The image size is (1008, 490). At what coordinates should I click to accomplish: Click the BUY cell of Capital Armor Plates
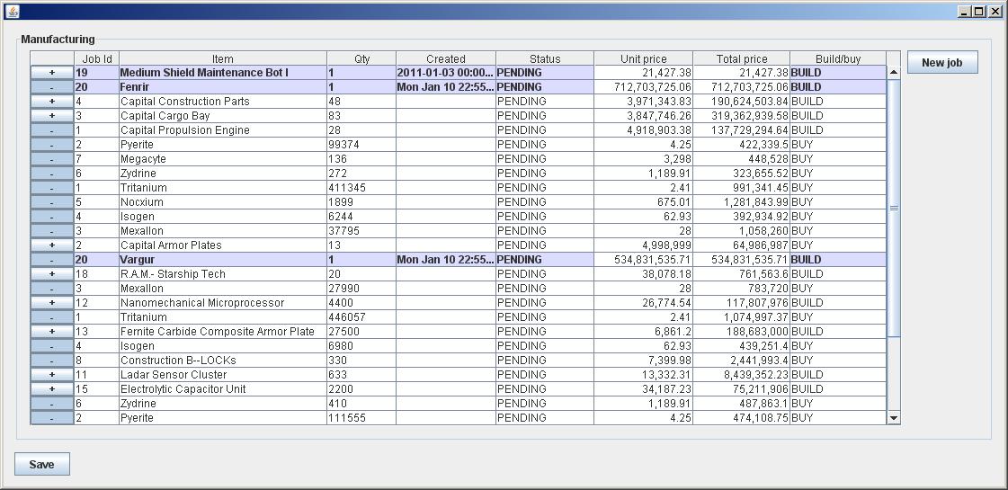tap(838, 245)
